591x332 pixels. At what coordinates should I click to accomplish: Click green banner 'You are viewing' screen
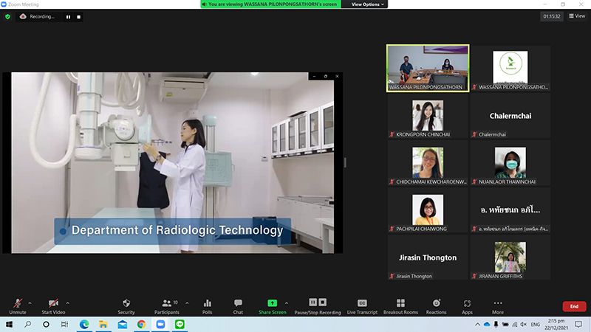[x=270, y=4]
